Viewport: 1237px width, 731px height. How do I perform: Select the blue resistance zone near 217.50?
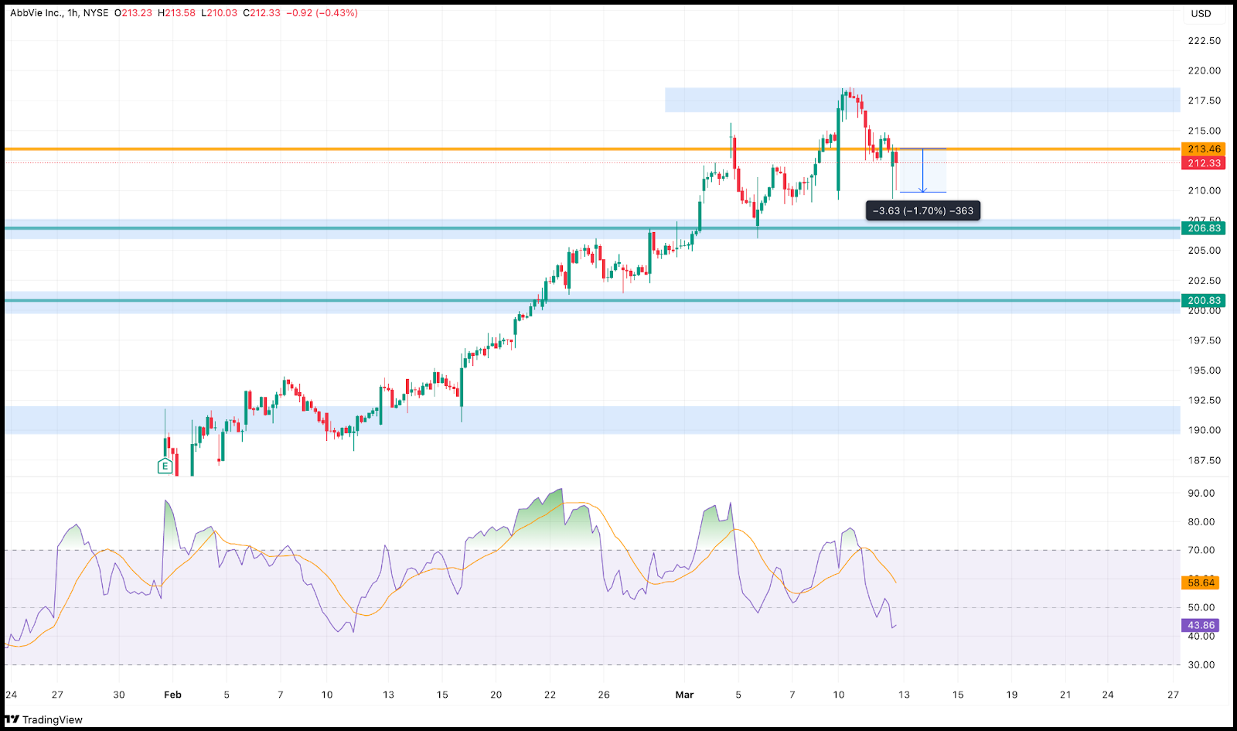[922, 100]
